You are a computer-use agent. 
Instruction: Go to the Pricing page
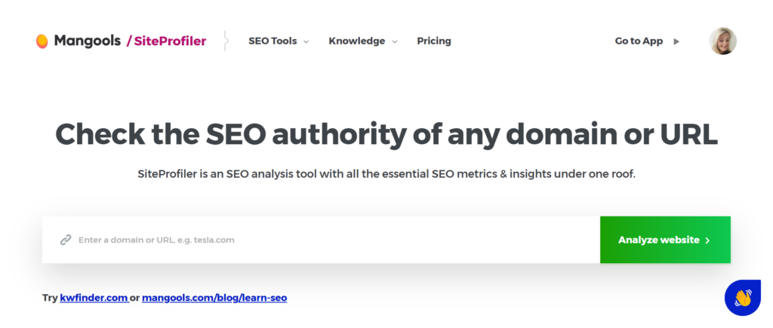coord(434,41)
